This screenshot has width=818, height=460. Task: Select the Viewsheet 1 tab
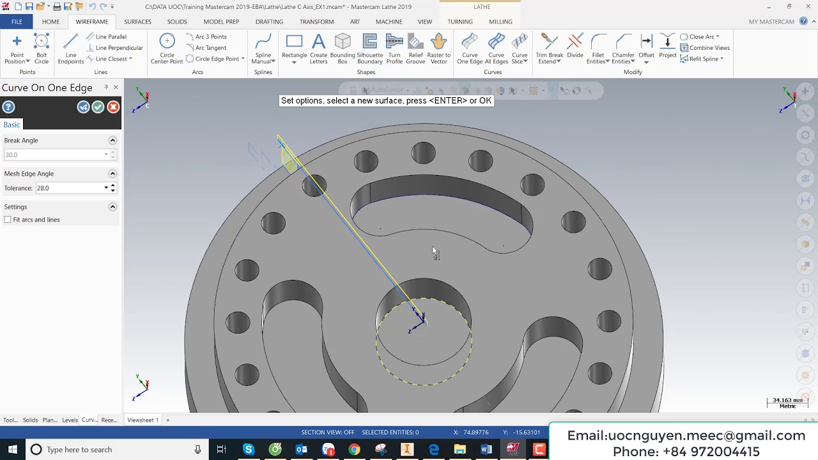click(x=143, y=420)
